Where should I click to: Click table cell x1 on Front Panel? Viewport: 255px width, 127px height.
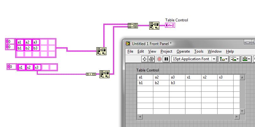tap(193, 77)
